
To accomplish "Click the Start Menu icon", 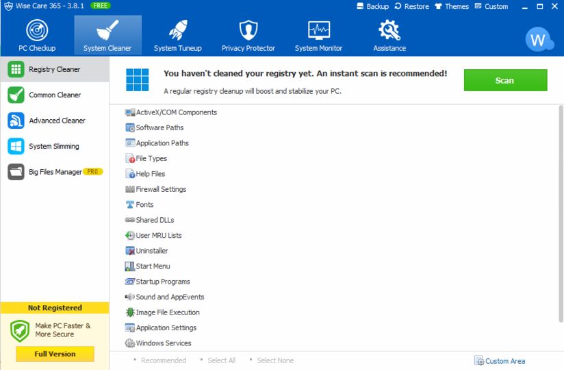I will point(130,267).
